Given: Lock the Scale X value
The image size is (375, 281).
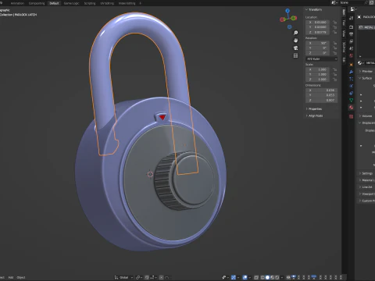Looking at the screenshot, I should pyautogui.click(x=335, y=69).
